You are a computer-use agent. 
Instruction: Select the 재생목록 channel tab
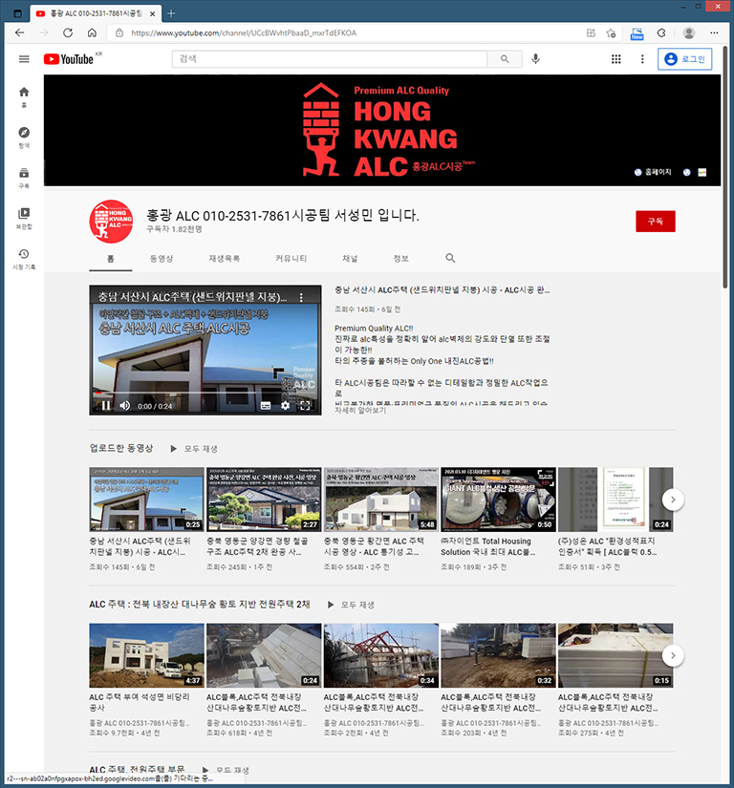[225, 258]
